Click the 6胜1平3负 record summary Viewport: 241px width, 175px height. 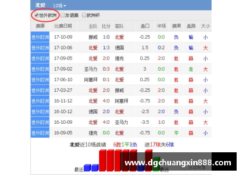[125, 145]
